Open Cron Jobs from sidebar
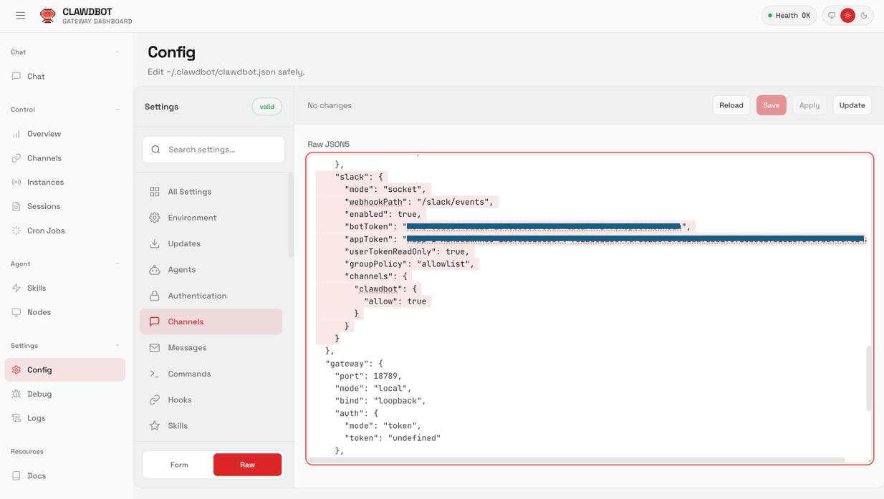Viewport: 884px width, 499px height. pyautogui.click(x=46, y=231)
